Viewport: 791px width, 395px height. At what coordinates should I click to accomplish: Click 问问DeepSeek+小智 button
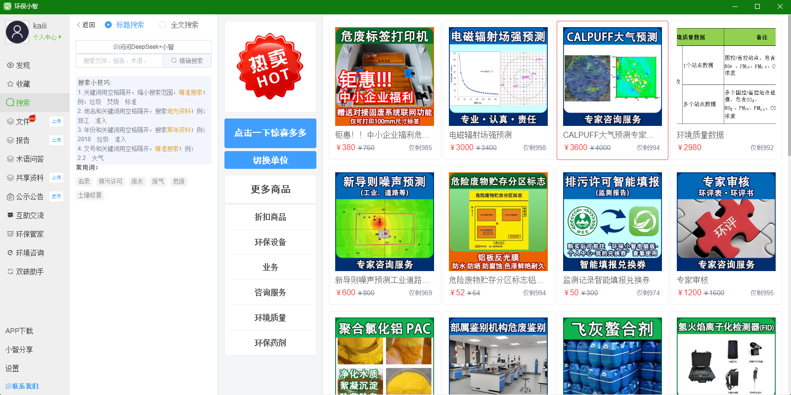coord(143,47)
